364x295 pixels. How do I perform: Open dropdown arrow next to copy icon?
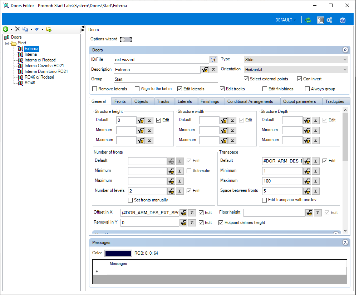pyautogui.click(x=31, y=29)
